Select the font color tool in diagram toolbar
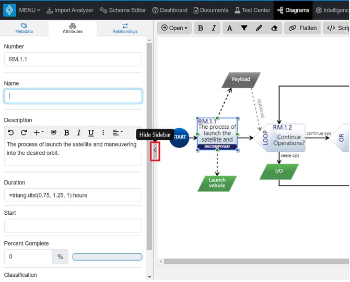The width and height of the screenshot is (350, 282). coord(229,28)
